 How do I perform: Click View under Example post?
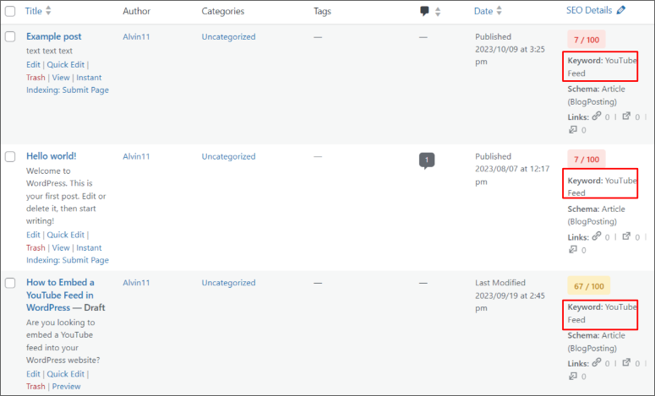pyautogui.click(x=61, y=78)
